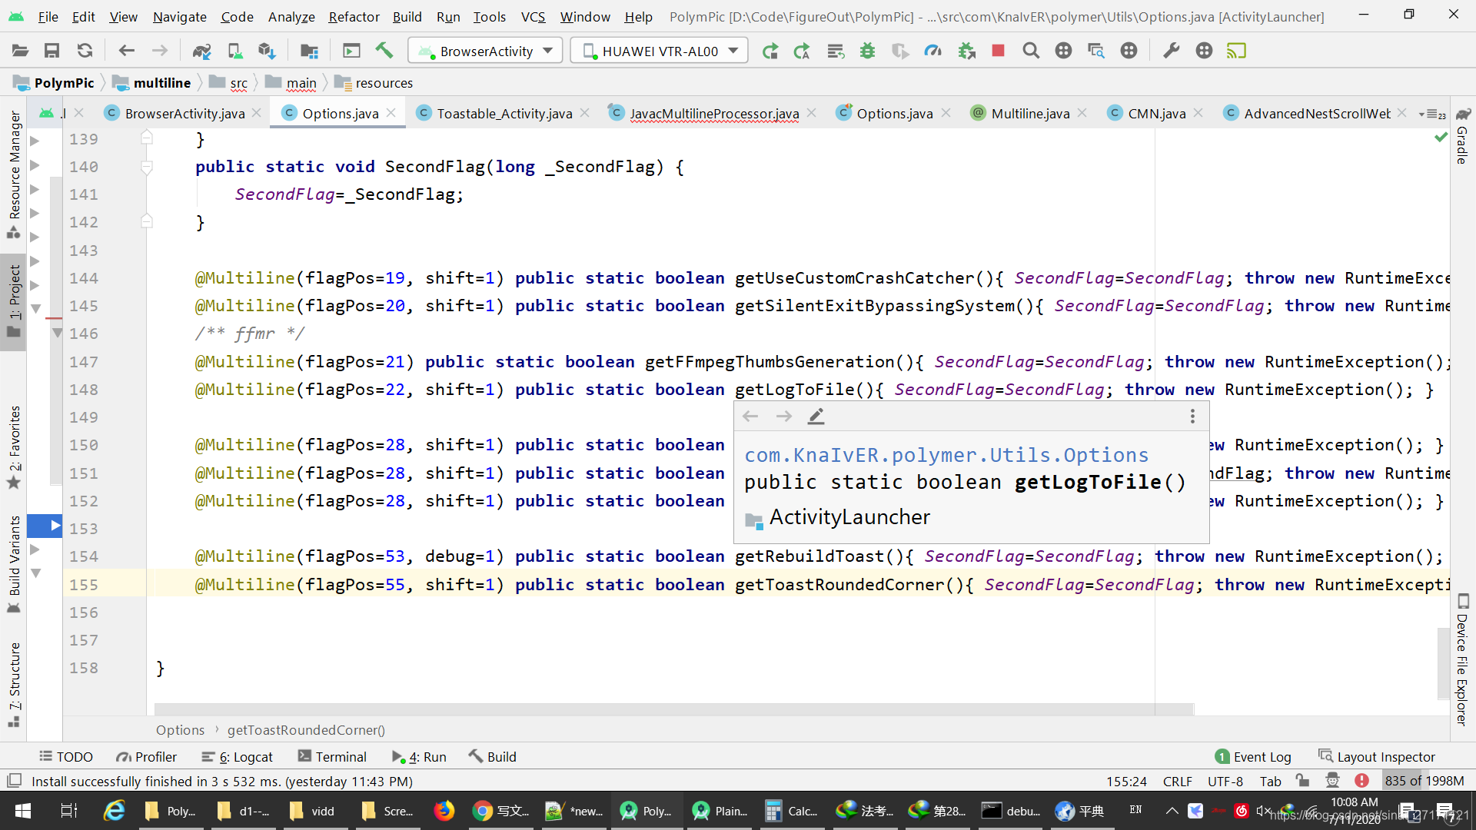Open settings with the wrench icon

(x=1171, y=51)
